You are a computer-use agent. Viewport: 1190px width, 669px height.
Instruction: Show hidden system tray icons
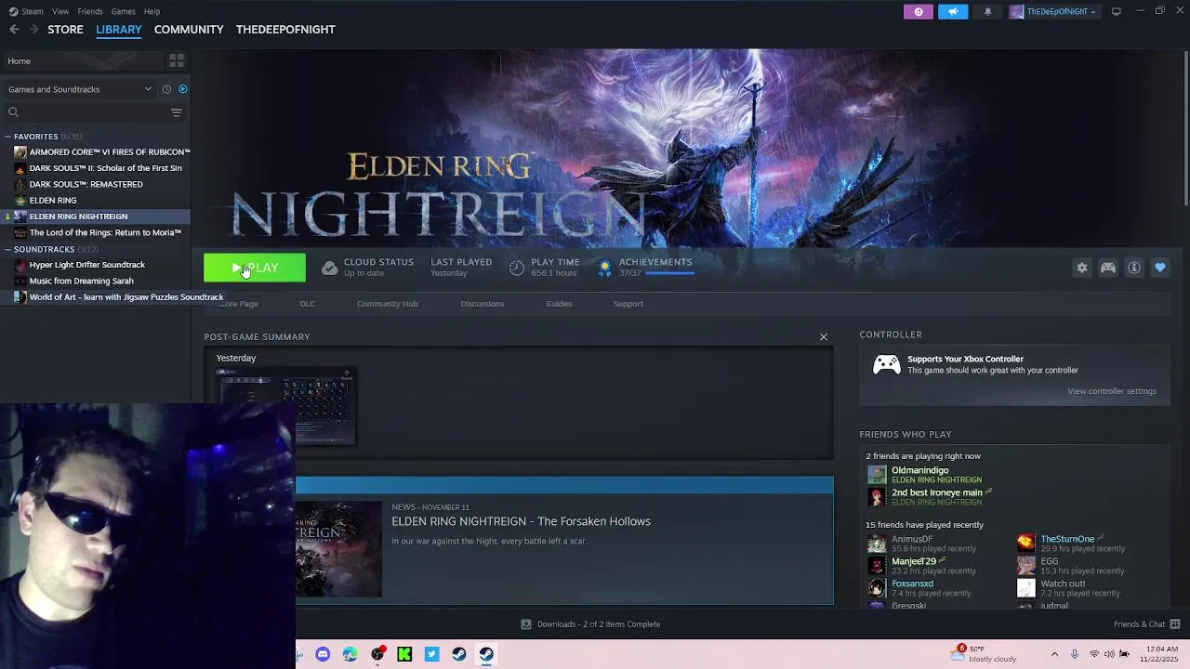pyautogui.click(x=1054, y=654)
